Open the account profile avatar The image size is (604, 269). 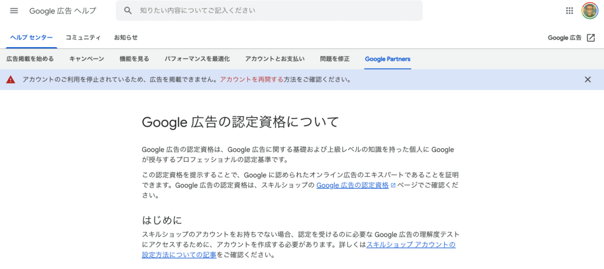point(589,11)
